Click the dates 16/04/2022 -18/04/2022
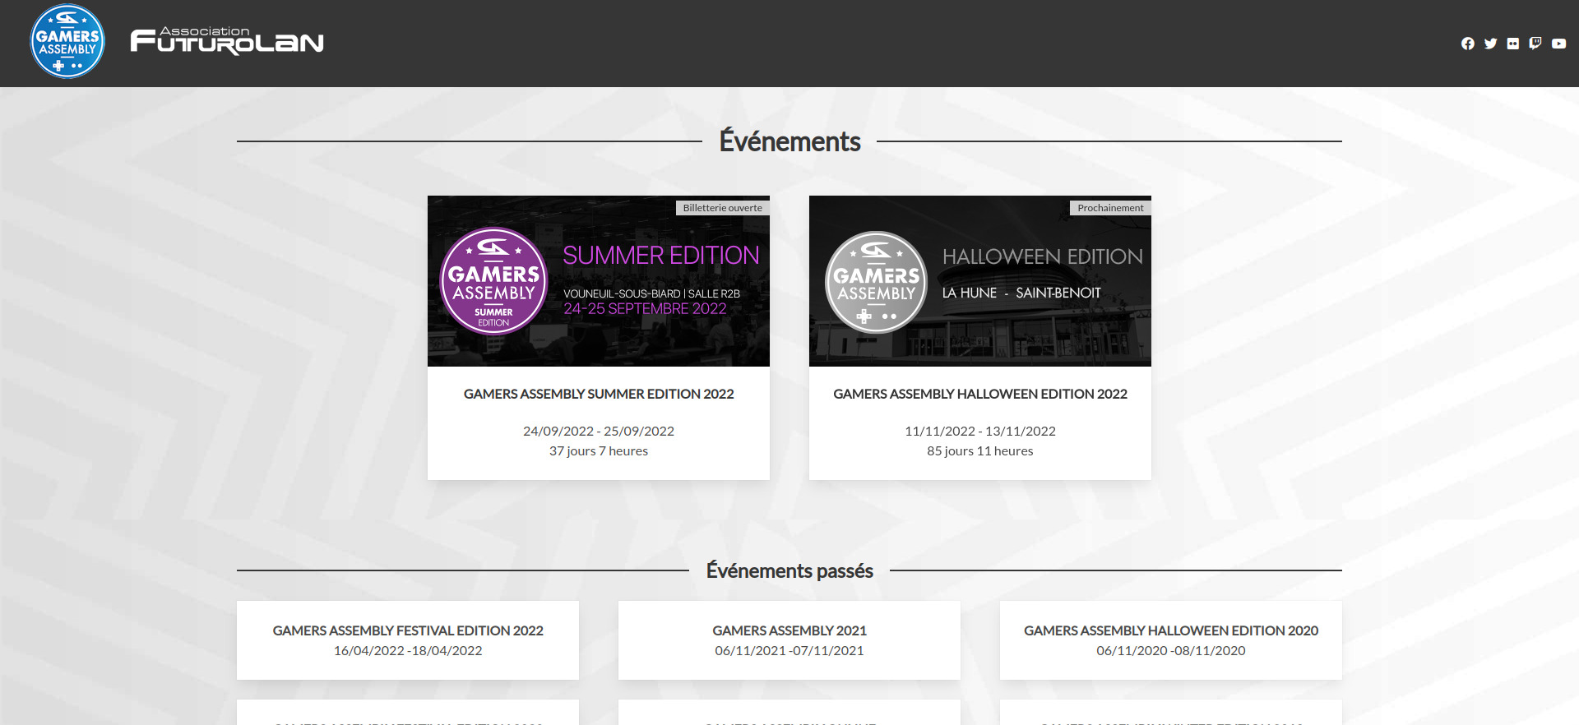Screen dimensions: 1579x725 408,650
